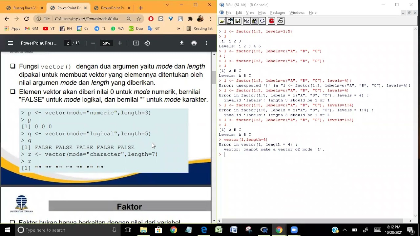Open Windows Start menu
The height and width of the screenshot is (236, 420).
(7, 230)
